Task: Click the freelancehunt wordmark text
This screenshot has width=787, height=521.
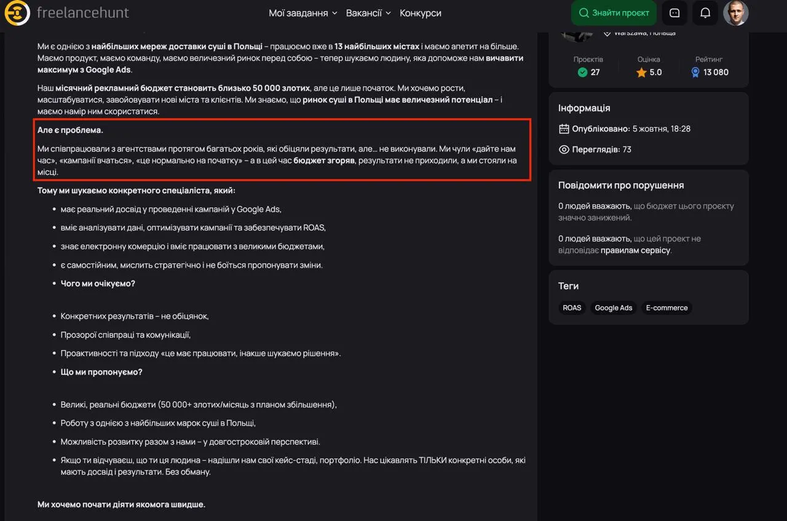Action: point(83,12)
